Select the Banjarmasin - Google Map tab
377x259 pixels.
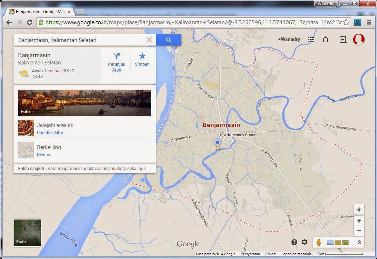(x=39, y=11)
